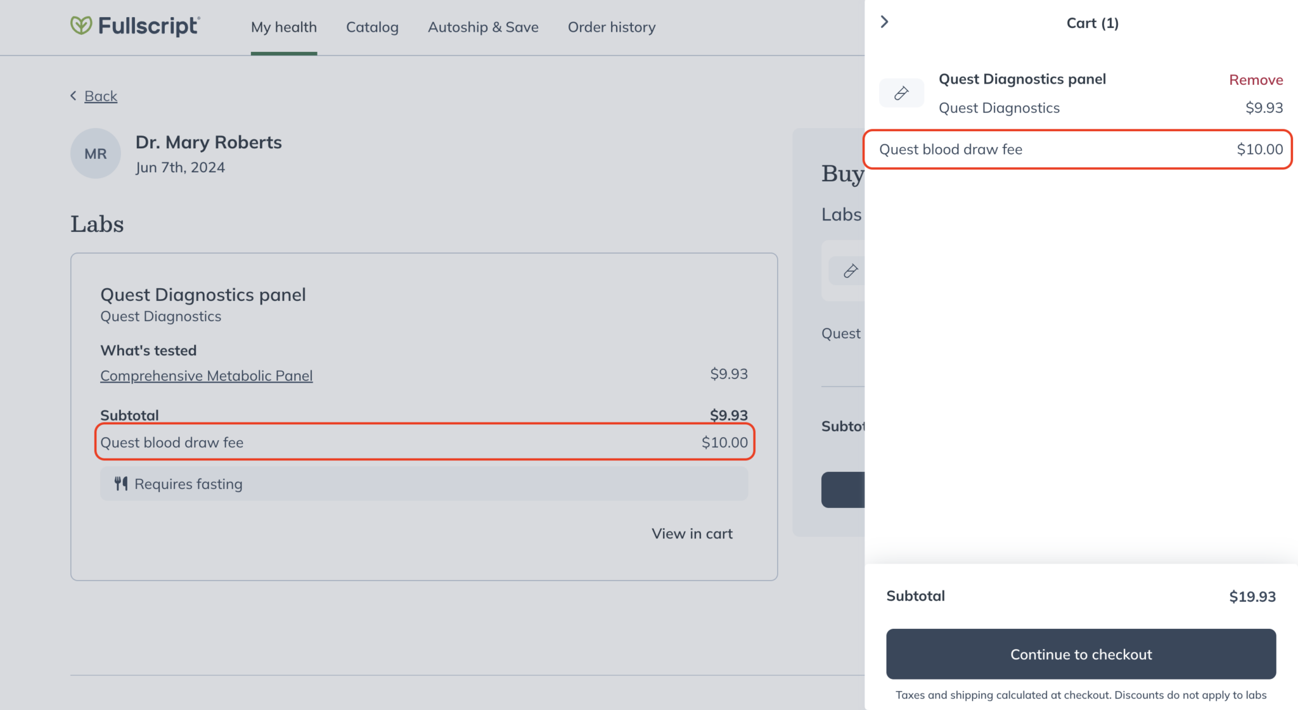Click the Fullscript leaf logo
Viewport: 1298px width, 710px height.
(x=81, y=26)
